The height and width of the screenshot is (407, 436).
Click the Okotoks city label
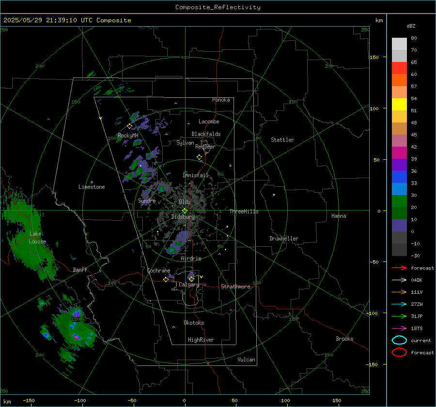pos(194,323)
